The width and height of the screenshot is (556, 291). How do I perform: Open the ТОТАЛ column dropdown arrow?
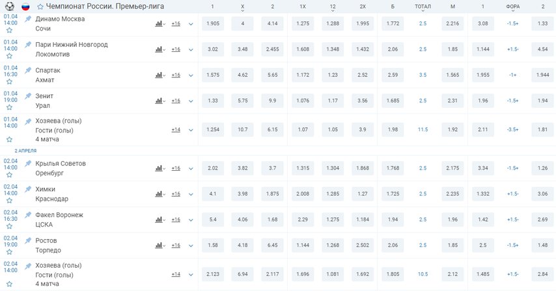(x=423, y=11)
